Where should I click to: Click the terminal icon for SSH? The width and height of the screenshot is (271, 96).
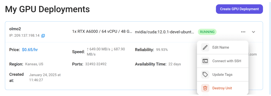click(x=205, y=61)
